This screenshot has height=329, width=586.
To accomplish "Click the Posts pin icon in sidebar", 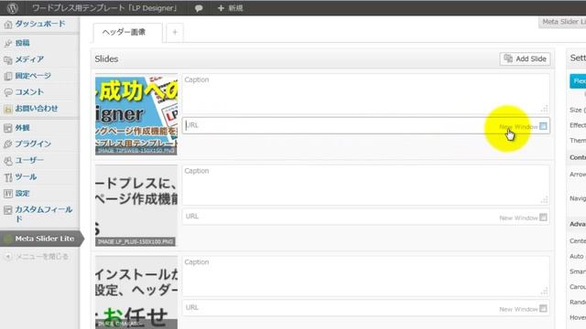I will [x=8, y=43].
